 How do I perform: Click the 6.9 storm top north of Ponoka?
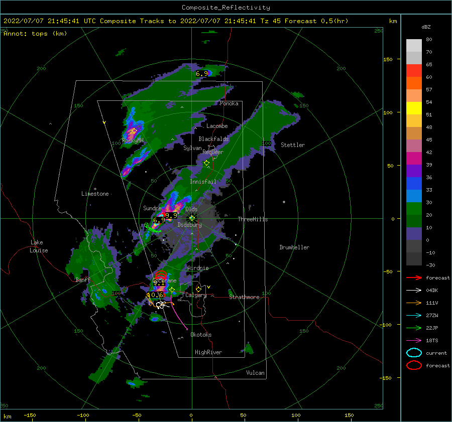[x=202, y=74]
